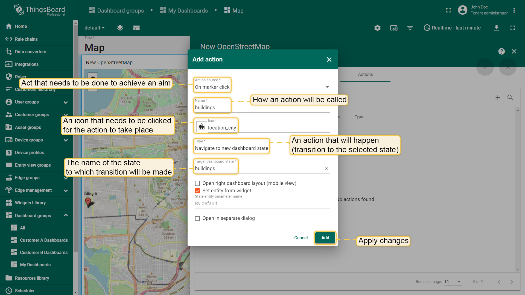
Task: Click the Add button
Action: click(325, 238)
